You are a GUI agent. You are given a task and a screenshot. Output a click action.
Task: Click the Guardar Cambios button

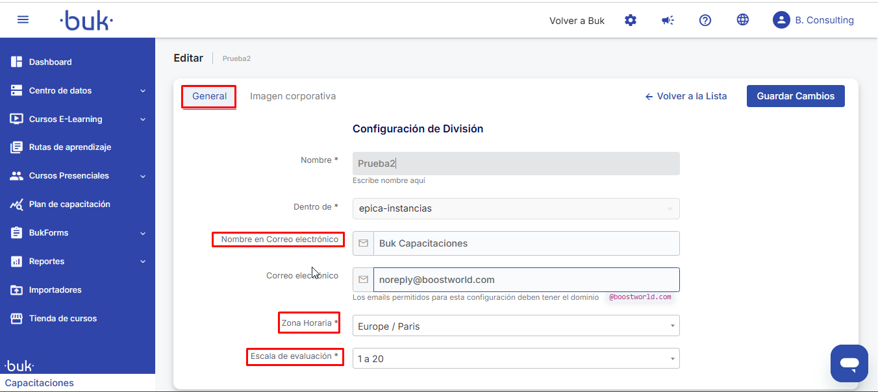pos(795,96)
